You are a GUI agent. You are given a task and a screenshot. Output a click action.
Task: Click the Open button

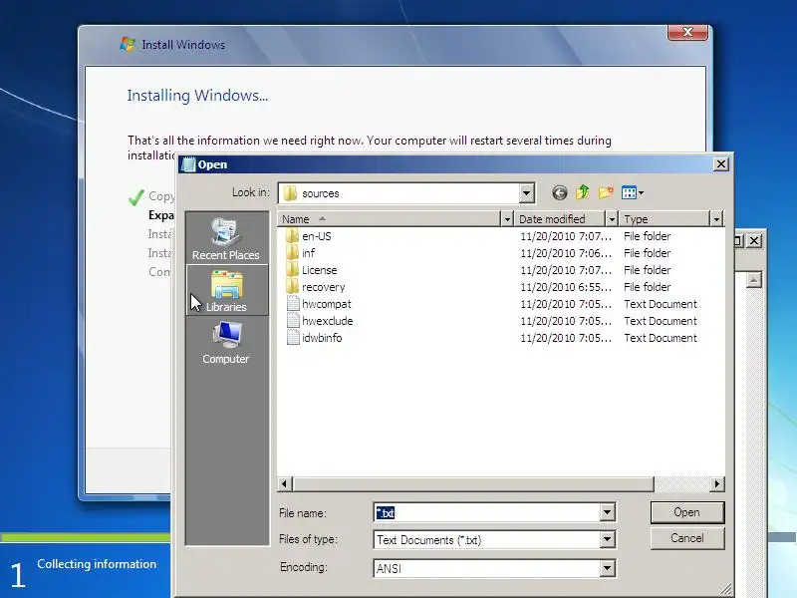(687, 512)
